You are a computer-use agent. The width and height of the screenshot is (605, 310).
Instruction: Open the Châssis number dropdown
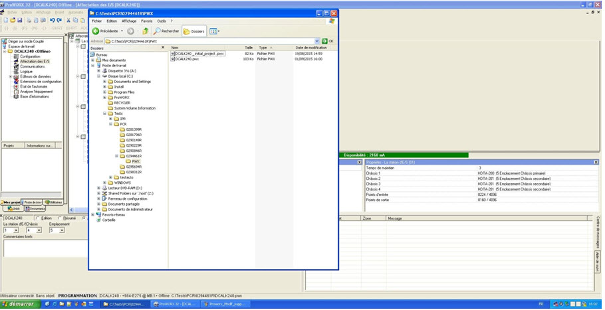39,230
